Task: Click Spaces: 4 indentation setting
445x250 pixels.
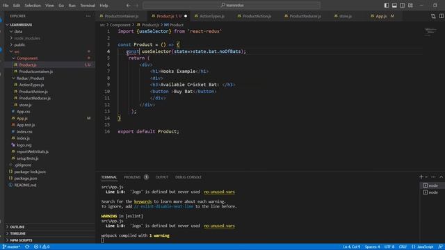Action: coord(372,247)
